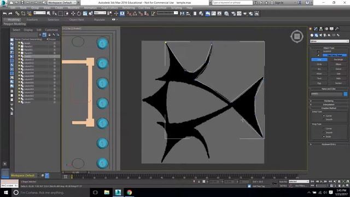Switch to the Motion command panel

326,29
